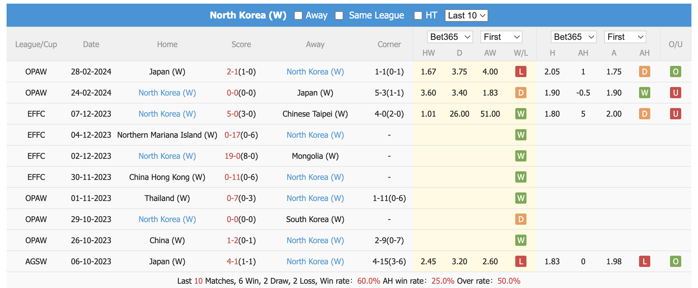Toggle the HT checkbox
Viewport: 698px width, 288px height.
click(418, 15)
